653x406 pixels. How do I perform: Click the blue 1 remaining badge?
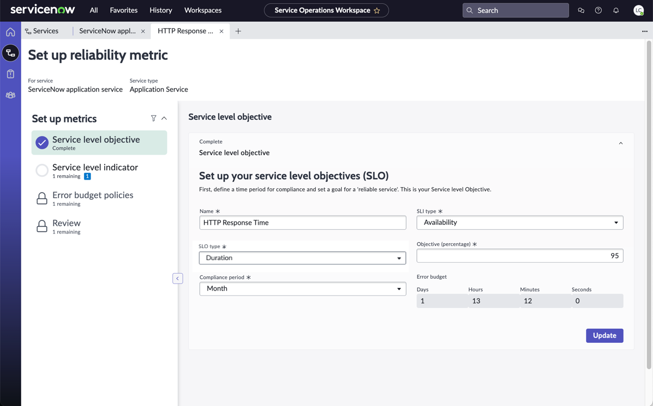[87, 176]
